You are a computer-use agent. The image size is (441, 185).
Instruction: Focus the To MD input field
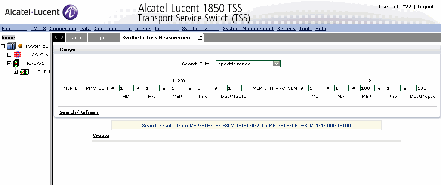pyautogui.click(x=315, y=88)
